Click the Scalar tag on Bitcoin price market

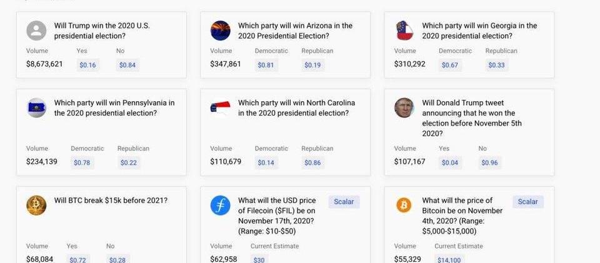click(x=527, y=202)
